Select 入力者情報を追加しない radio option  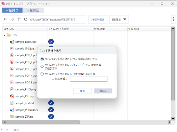[42, 59]
